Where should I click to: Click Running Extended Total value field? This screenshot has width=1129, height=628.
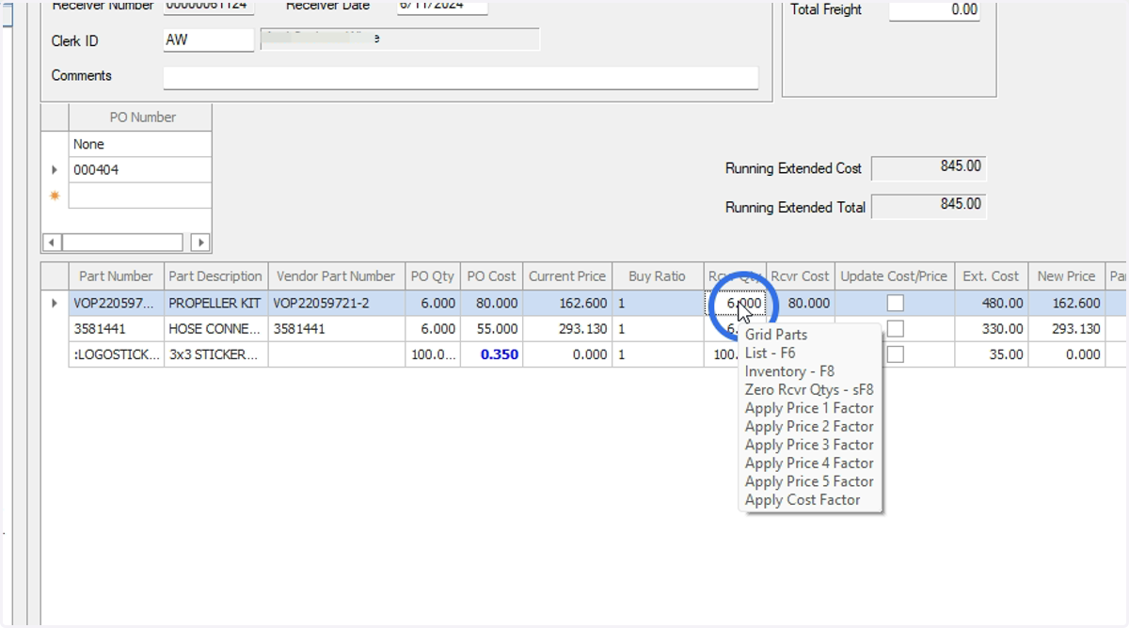[x=930, y=206]
